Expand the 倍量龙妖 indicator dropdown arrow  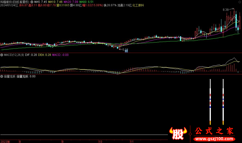[x=2, y=77]
